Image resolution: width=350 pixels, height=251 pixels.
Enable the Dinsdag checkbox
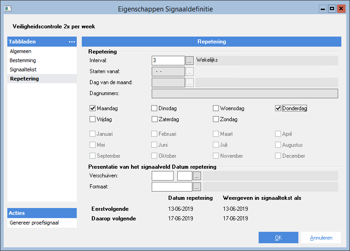pyautogui.click(x=154, y=108)
